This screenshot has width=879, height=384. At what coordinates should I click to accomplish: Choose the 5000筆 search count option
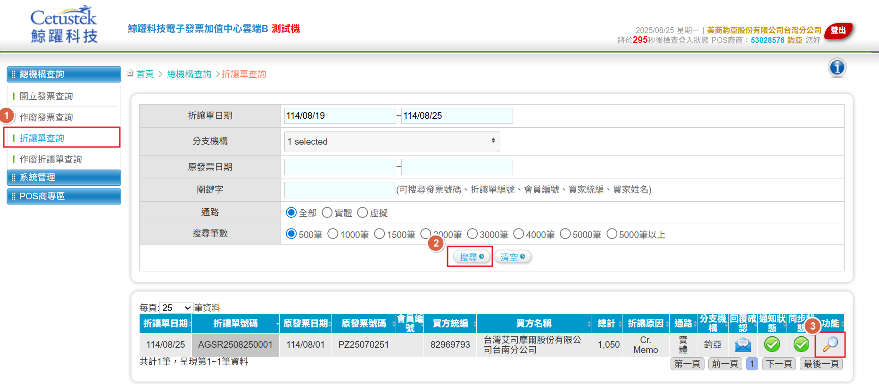tap(565, 234)
